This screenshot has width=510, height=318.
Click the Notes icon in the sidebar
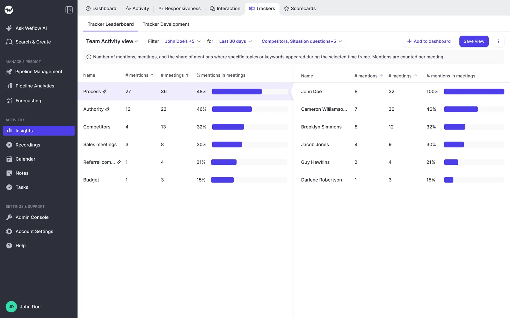(x=9, y=173)
